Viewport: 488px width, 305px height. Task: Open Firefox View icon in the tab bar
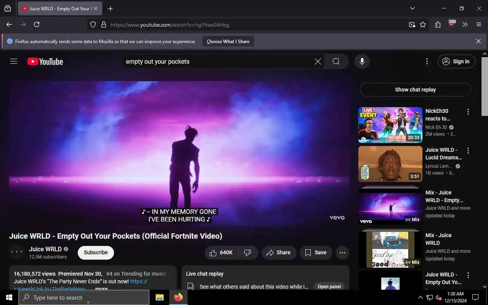click(8, 8)
